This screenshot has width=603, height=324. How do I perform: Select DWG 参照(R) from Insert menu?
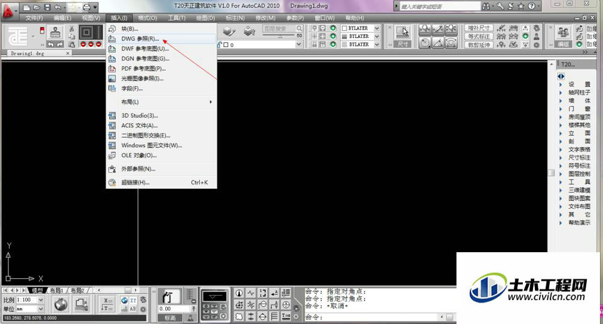[162, 39]
